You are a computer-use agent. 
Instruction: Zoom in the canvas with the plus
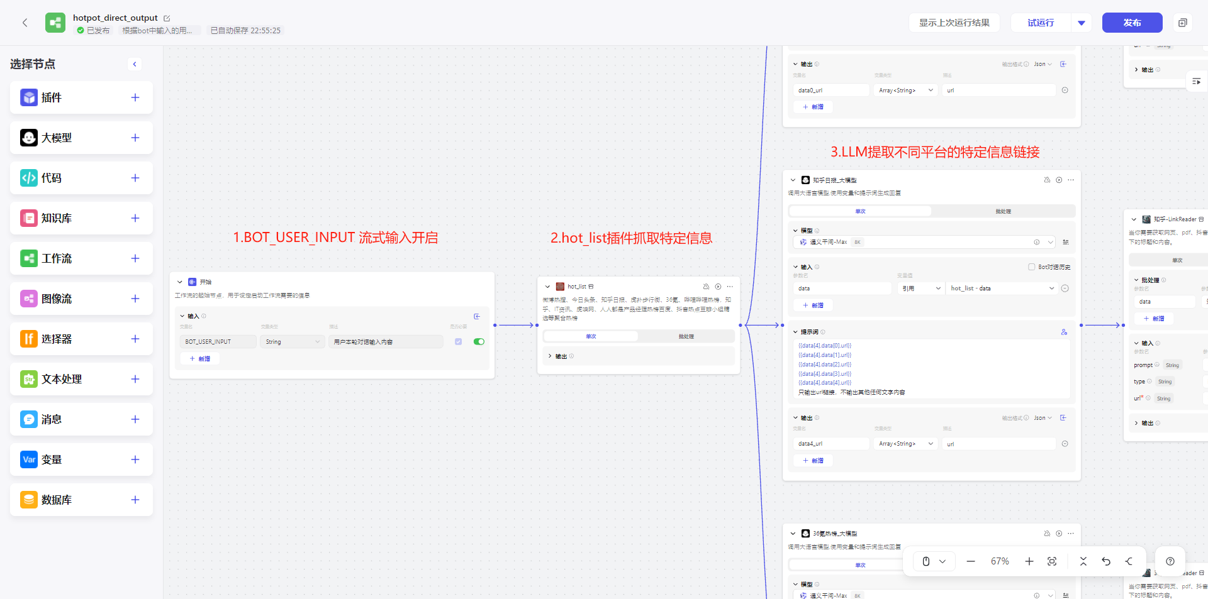(x=1029, y=561)
